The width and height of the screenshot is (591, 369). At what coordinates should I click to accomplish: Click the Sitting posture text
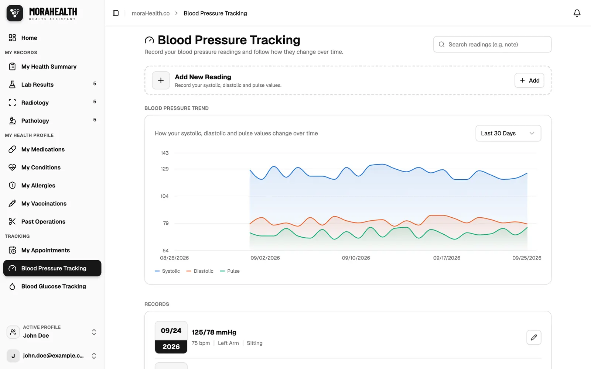click(x=254, y=343)
